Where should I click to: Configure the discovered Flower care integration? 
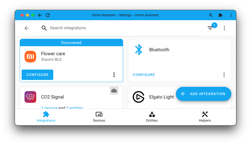pyautogui.click(x=38, y=75)
